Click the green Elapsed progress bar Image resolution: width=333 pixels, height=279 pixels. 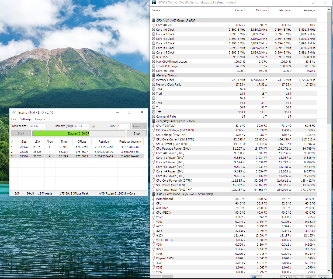(79, 133)
